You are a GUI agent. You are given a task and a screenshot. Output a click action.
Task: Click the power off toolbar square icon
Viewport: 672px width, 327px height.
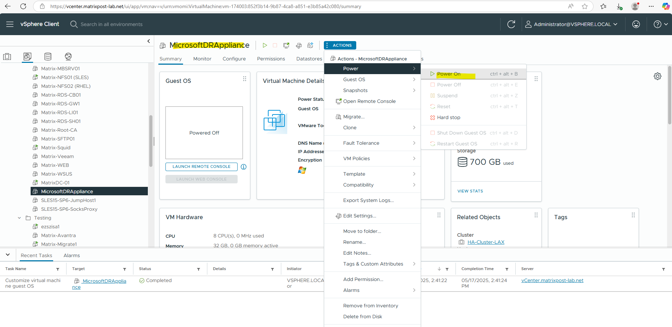[275, 45]
